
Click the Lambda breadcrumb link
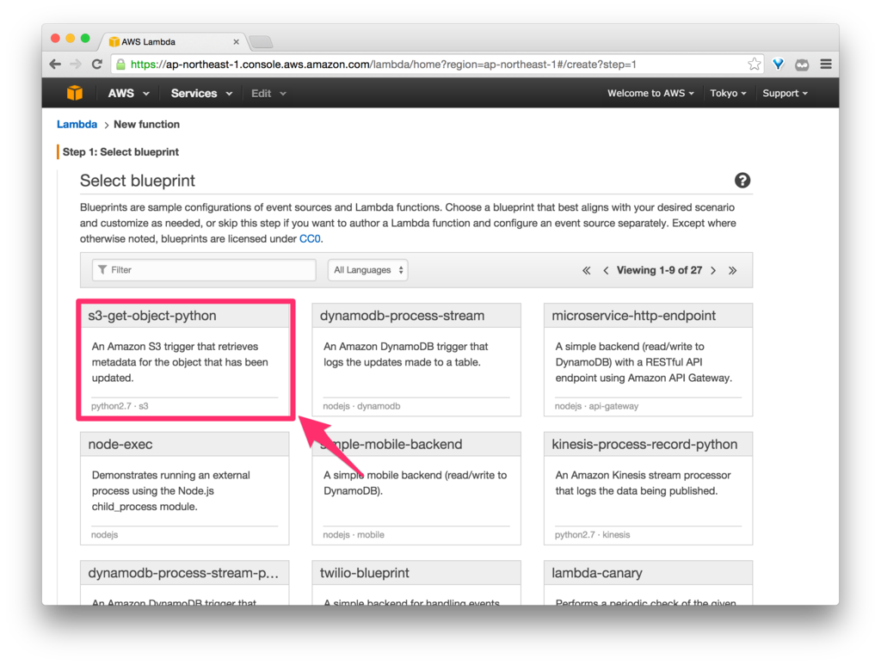click(x=77, y=124)
